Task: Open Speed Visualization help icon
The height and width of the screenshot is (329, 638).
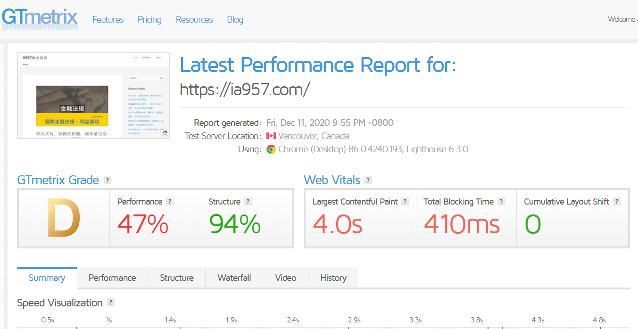Action: (x=110, y=303)
